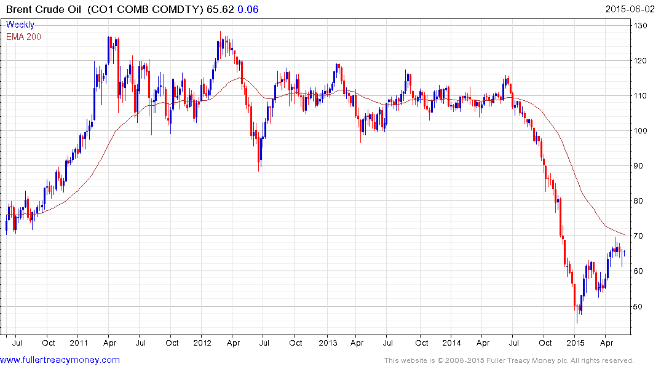Click the 70 price axis label
Image resolution: width=661 pixels, height=369 pixels.
tap(639, 236)
